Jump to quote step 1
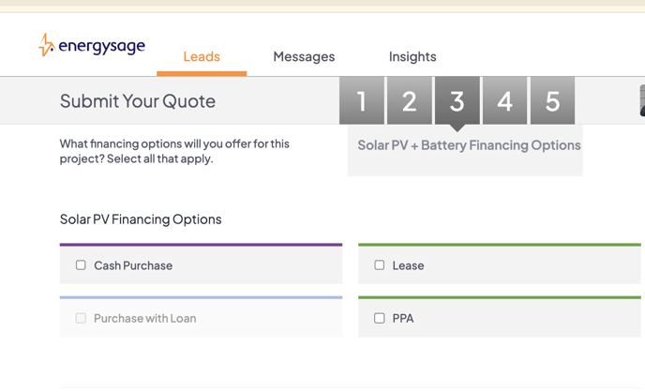 tap(362, 100)
